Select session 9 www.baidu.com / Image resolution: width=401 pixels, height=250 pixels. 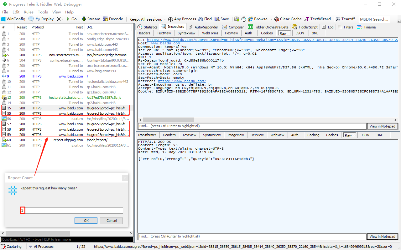pos(67,76)
